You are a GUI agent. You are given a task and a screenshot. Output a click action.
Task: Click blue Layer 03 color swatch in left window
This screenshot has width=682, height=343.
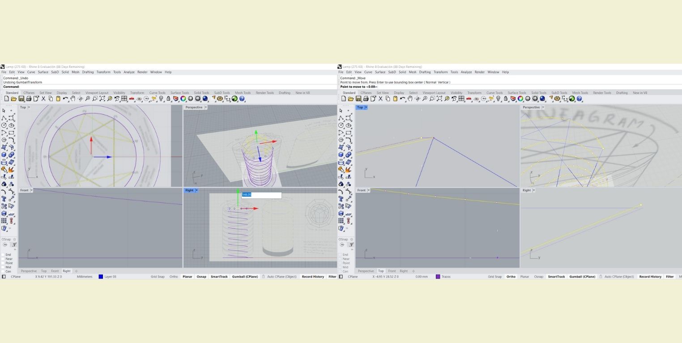click(x=101, y=276)
